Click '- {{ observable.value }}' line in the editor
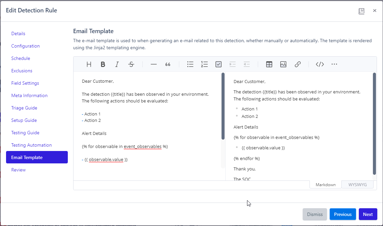 coord(105,160)
